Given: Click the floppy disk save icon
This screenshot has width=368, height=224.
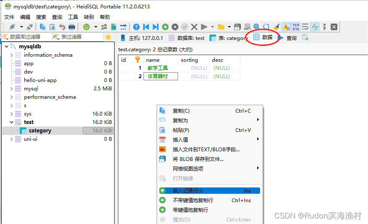Looking at the screenshot, I should point(237,27).
